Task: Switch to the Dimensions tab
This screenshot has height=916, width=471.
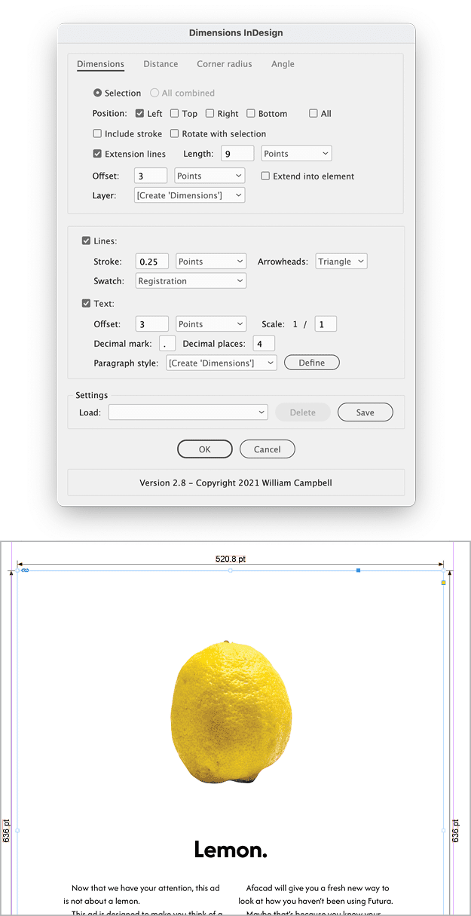Action: coord(100,64)
